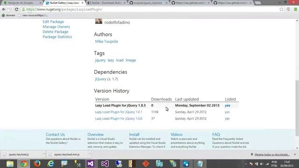Open the blue circle app taskbar icon

pos(186,164)
